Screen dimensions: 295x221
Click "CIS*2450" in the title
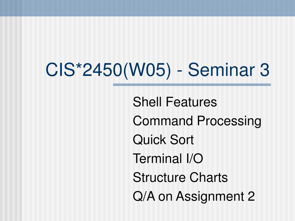(x=84, y=70)
